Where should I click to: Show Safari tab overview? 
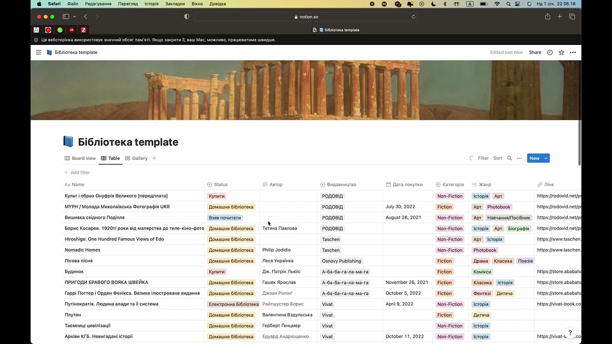[x=572, y=17]
